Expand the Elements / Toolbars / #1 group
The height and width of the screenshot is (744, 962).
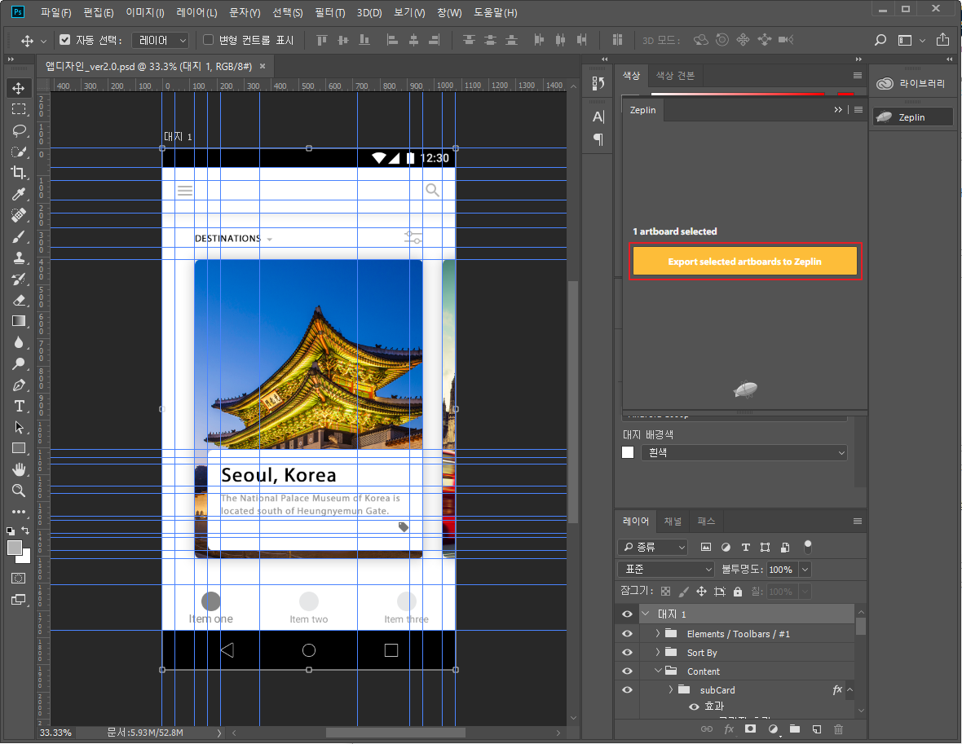click(x=658, y=634)
